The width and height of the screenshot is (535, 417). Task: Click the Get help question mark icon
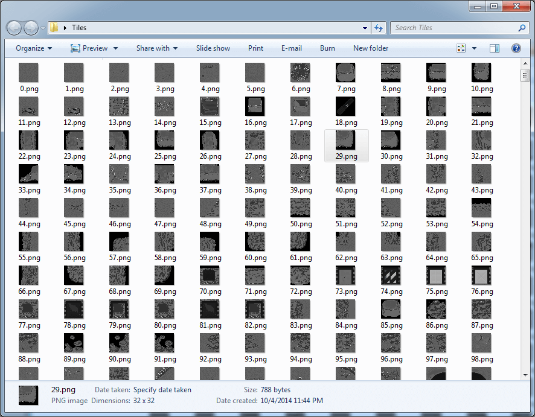tap(516, 48)
